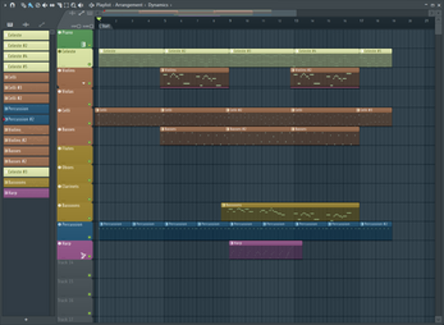This screenshot has width=444, height=325.
Task: Open the Bassoons clip's corner menu icon
Action: point(224,205)
